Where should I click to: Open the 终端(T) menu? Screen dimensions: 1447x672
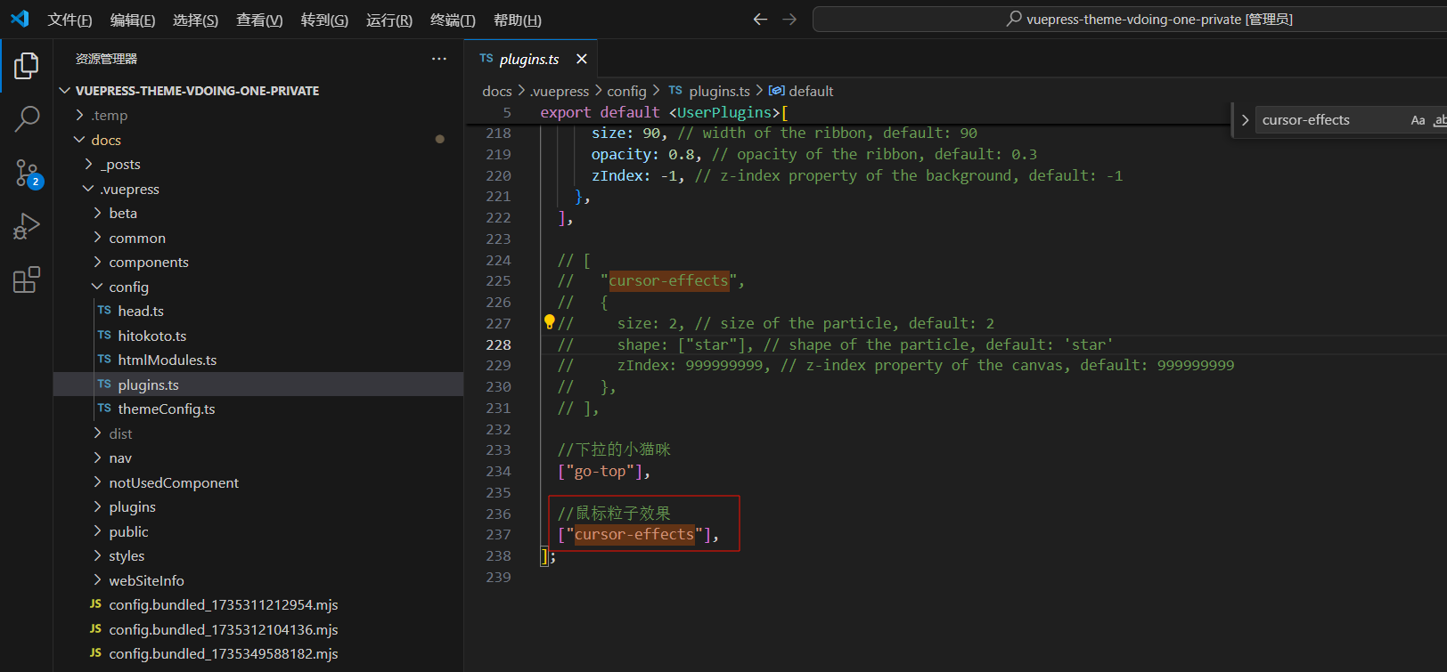point(453,20)
